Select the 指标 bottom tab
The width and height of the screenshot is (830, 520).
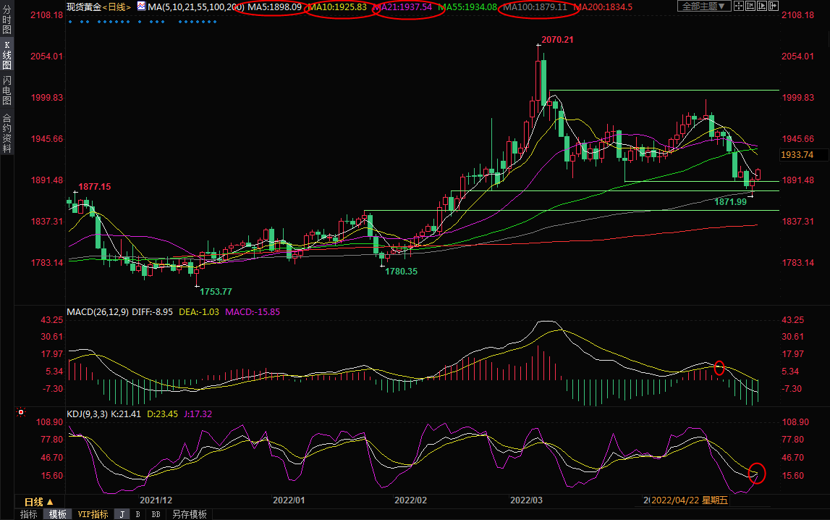pyautogui.click(x=29, y=514)
